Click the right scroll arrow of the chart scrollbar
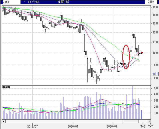 [149, 121]
